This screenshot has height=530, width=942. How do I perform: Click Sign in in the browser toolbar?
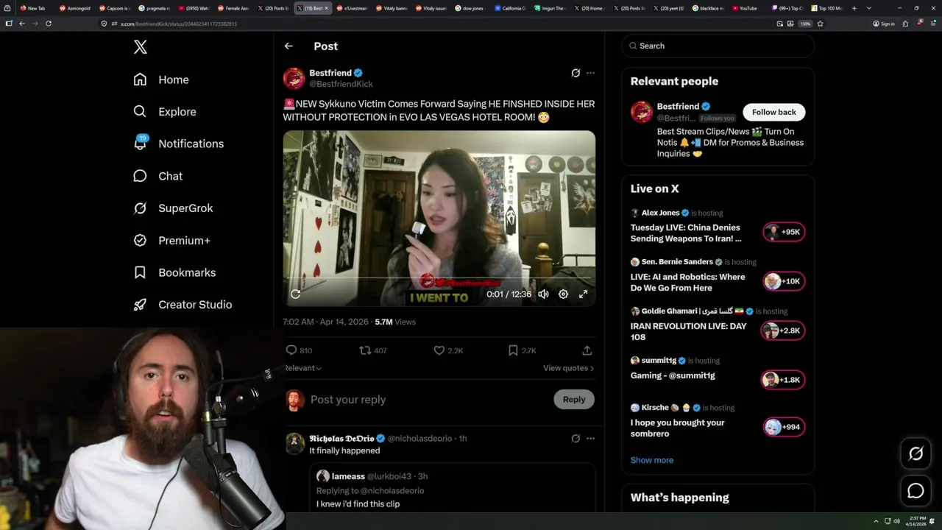click(884, 24)
